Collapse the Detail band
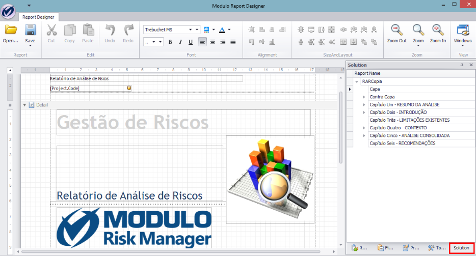Image resolution: width=476 pixels, height=256 pixels. [24, 105]
